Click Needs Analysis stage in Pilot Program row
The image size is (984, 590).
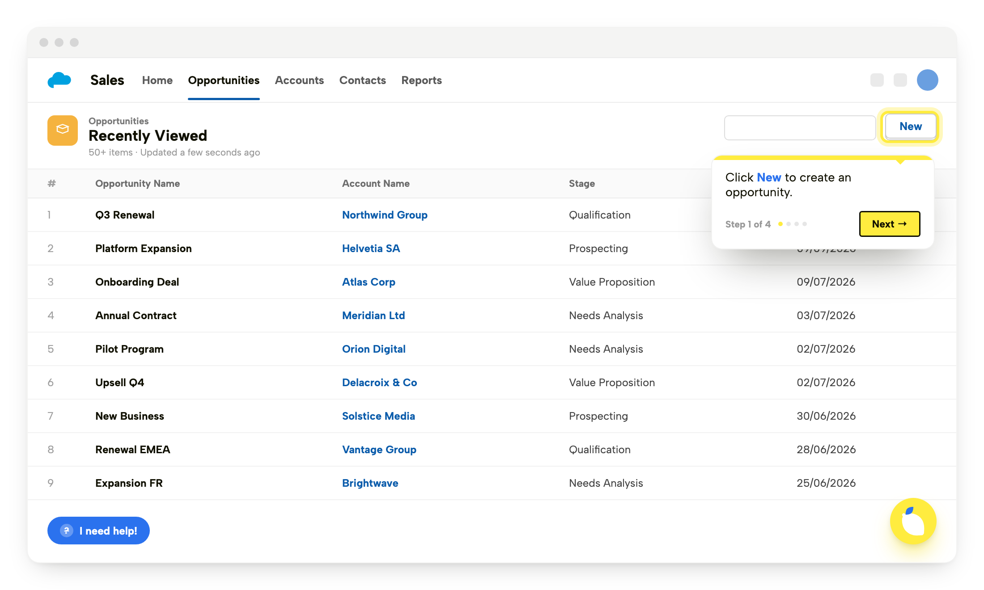click(606, 349)
